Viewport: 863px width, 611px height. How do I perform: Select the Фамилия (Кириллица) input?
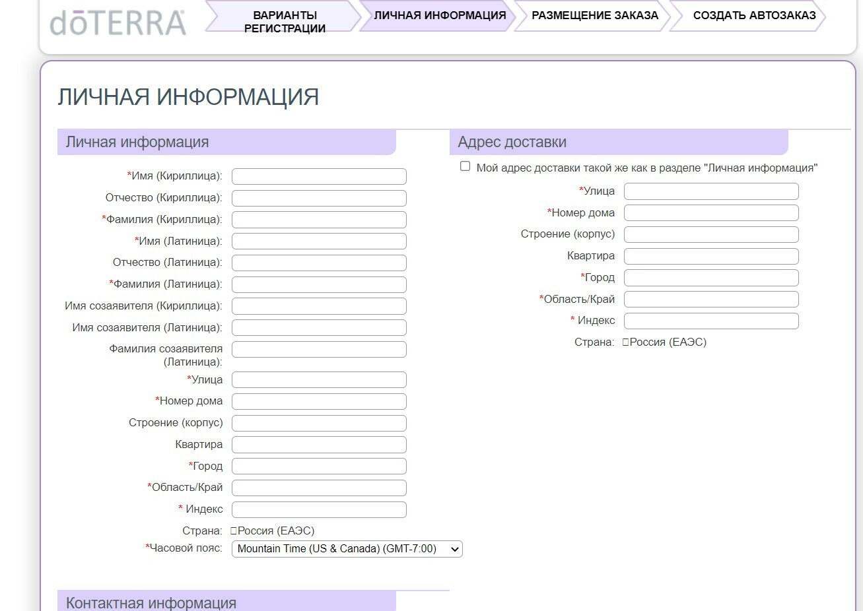point(319,220)
